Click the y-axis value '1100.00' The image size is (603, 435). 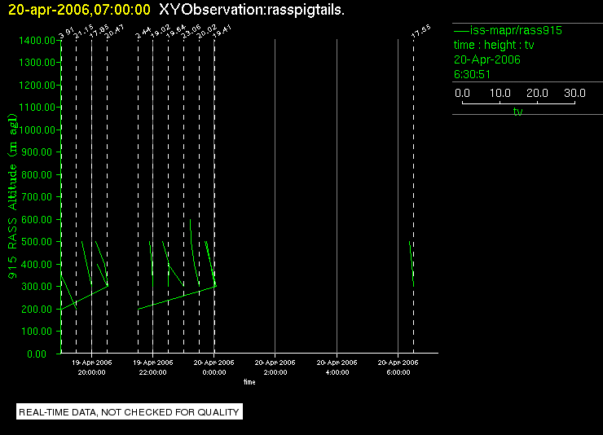37,108
